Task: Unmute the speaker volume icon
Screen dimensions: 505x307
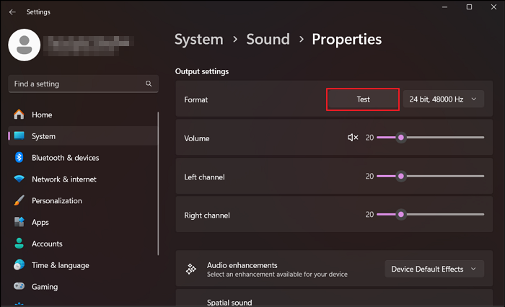Action: coord(353,138)
